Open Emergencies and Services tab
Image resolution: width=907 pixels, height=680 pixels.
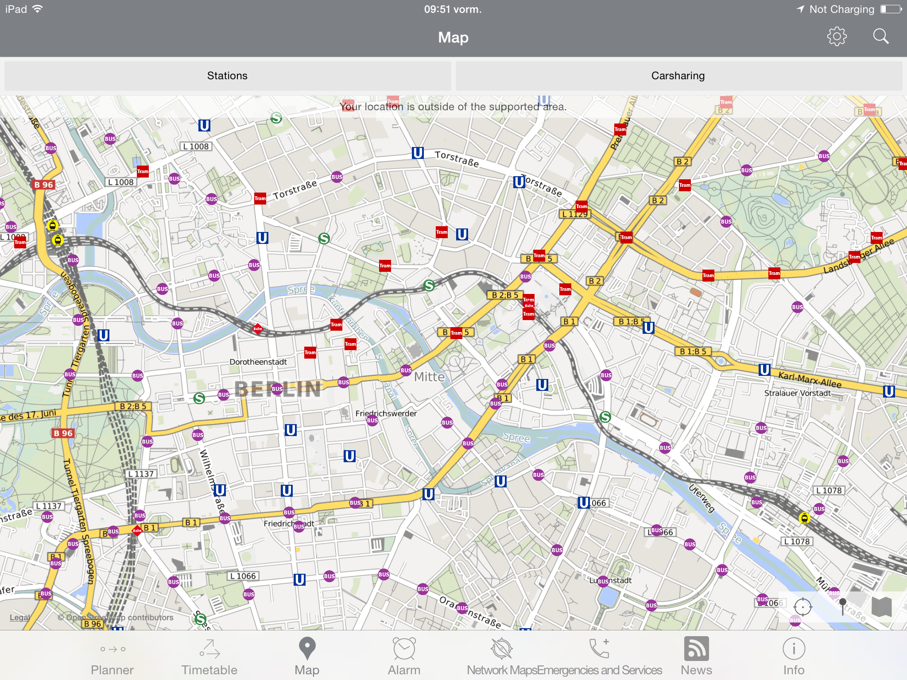[600, 657]
